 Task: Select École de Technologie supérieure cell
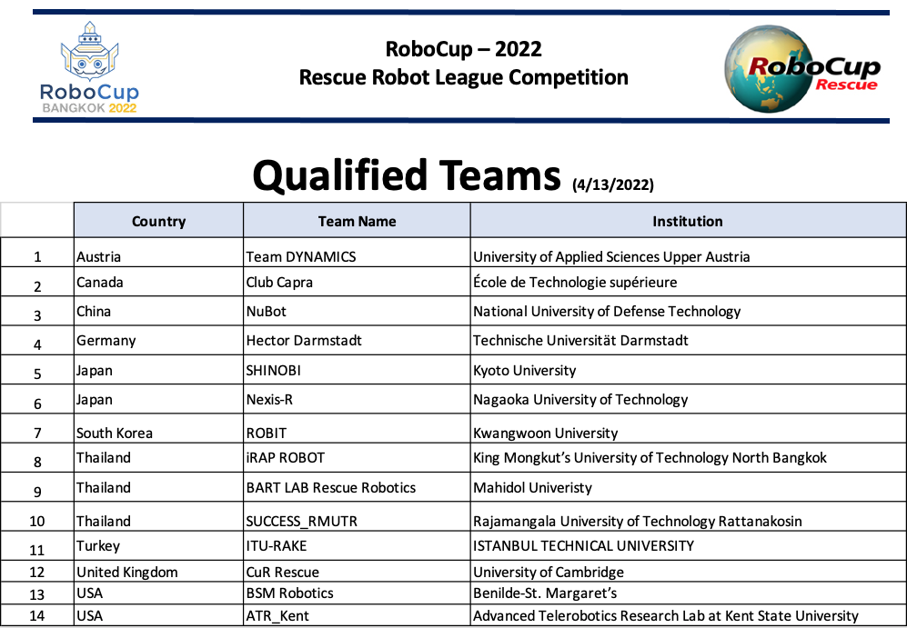click(688, 282)
